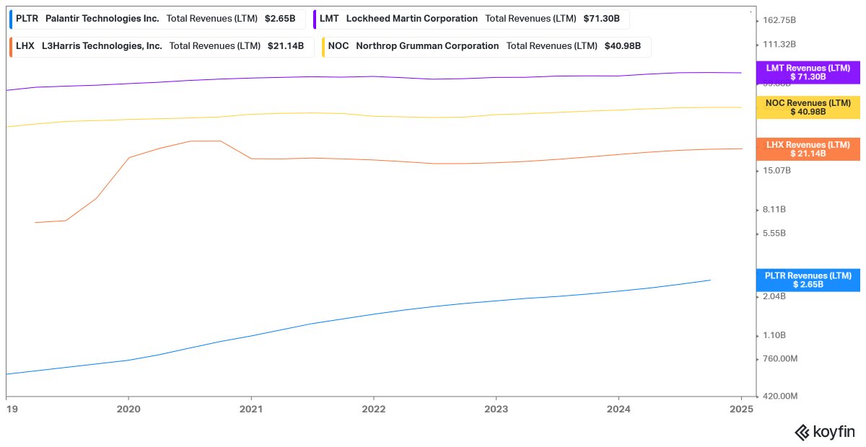The image size is (866, 447).
Task: Click the 162.75B y-axis label
Action: click(779, 19)
